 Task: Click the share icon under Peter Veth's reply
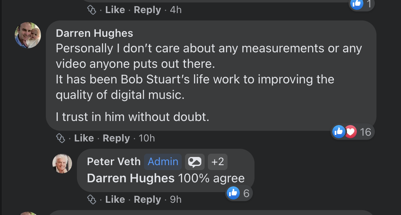pyautogui.click(x=92, y=199)
